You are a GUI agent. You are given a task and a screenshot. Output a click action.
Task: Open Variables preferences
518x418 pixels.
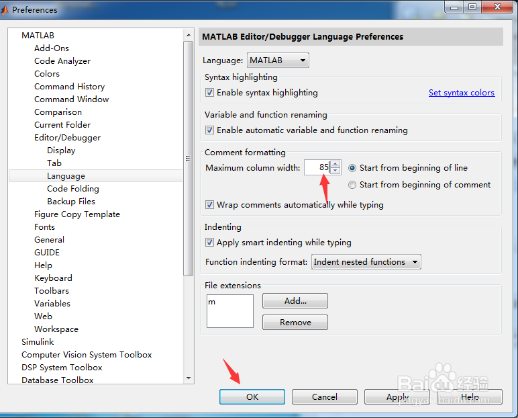click(x=52, y=304)
